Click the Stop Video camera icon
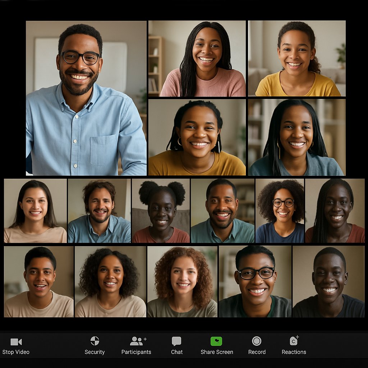This screenshot has width=368, height=368. pyautogui.click(x=16, y=342)
